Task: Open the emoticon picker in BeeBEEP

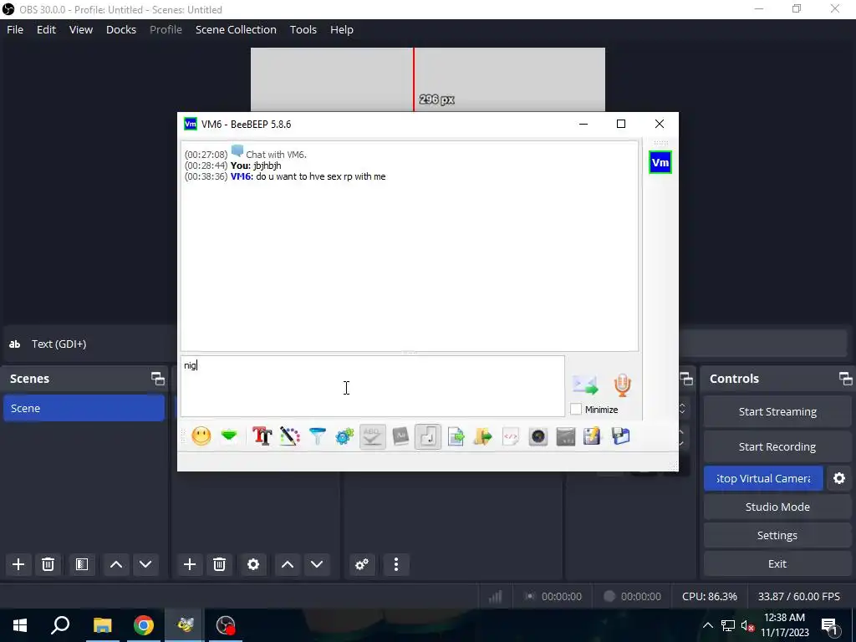Action: coord(201,436)
